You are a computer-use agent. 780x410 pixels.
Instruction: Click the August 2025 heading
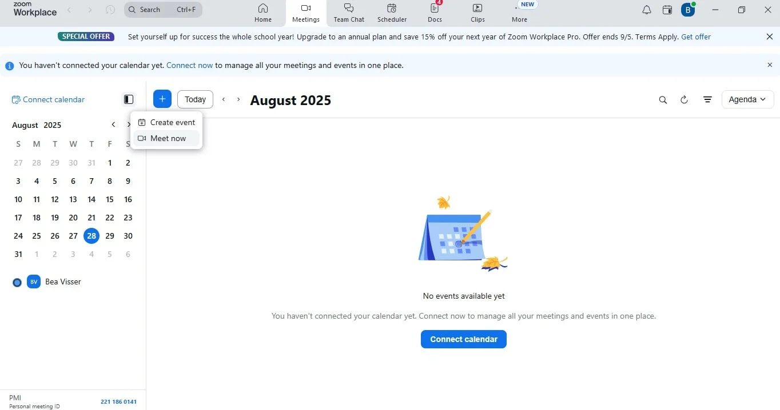tap(290, 101)
